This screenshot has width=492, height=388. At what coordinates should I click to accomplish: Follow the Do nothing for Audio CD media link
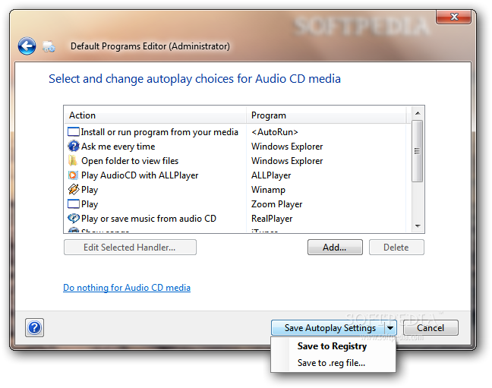click(x=127, y=288)
